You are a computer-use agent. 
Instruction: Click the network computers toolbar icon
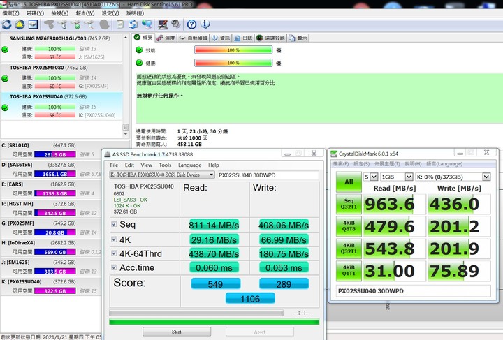(x=147, y=24)
